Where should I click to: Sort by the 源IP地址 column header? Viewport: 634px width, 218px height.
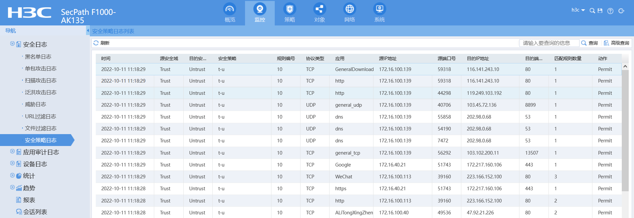387,58
